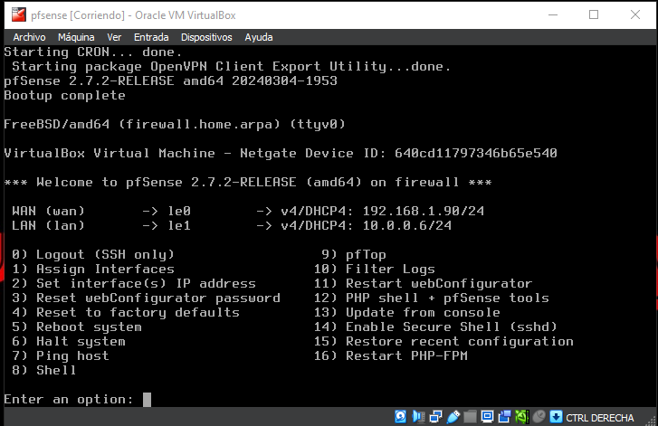Open the Entrada menu
This screenshot has width=658, height=426.
151,37
